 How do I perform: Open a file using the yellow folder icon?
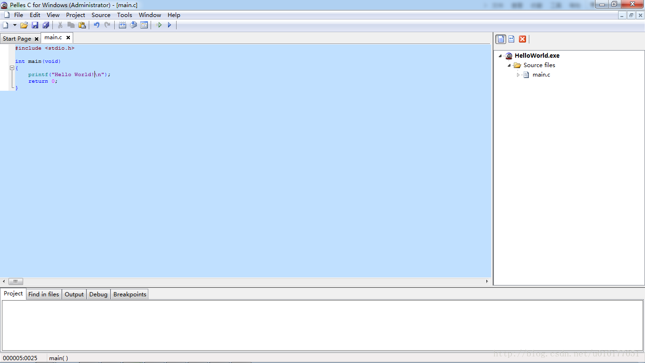pos(24,25)
